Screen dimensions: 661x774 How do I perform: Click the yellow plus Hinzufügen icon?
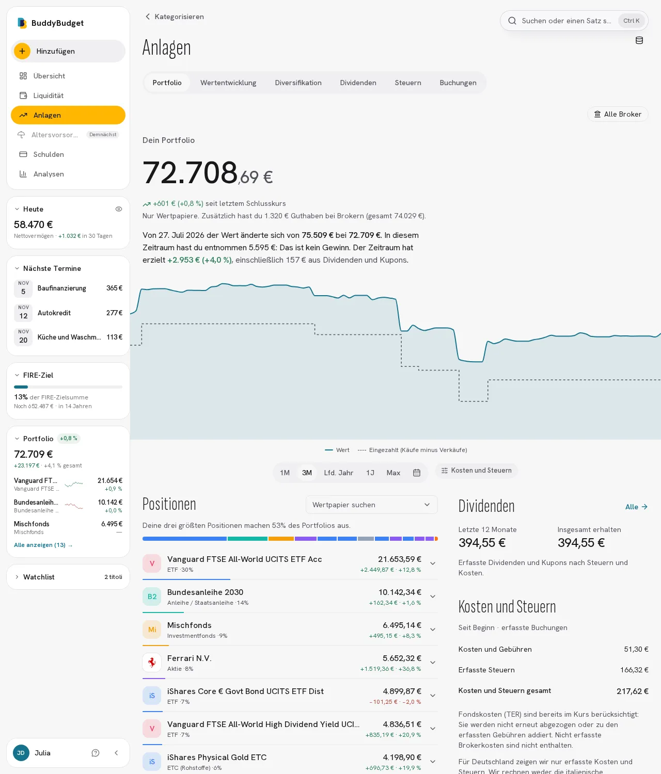click(x=22, y=51)
